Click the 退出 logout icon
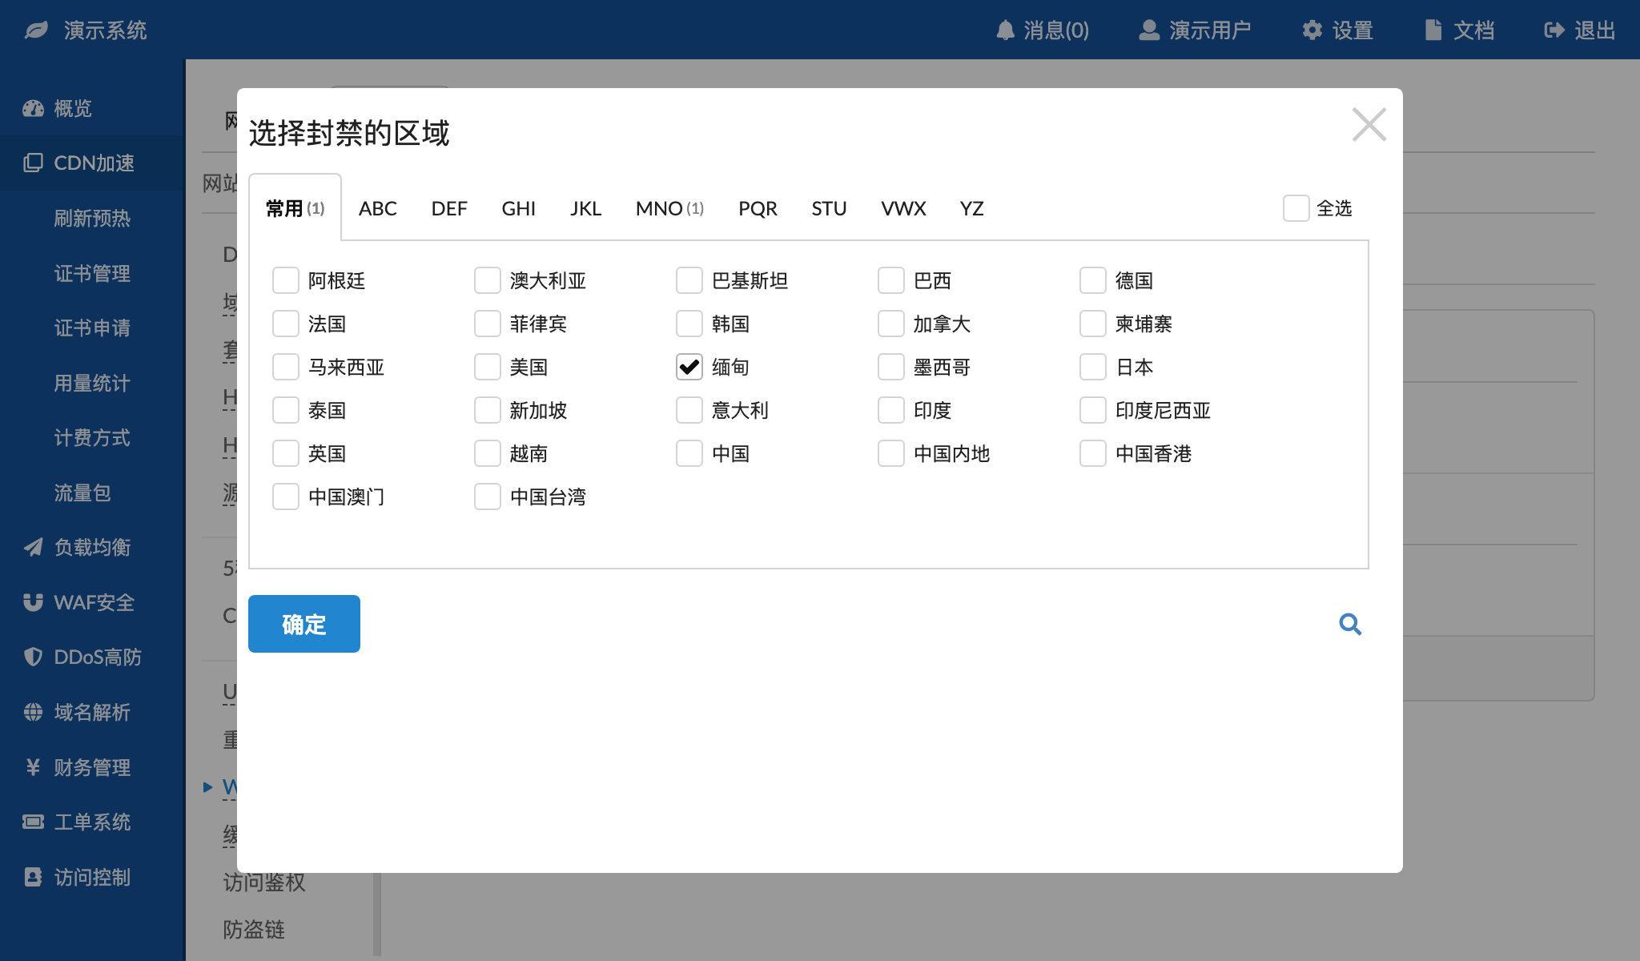 [x=1554, y=30]
